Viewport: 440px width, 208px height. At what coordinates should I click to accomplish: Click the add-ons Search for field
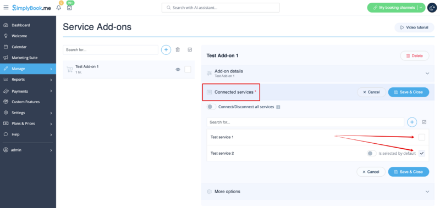[x=111, y=50]
